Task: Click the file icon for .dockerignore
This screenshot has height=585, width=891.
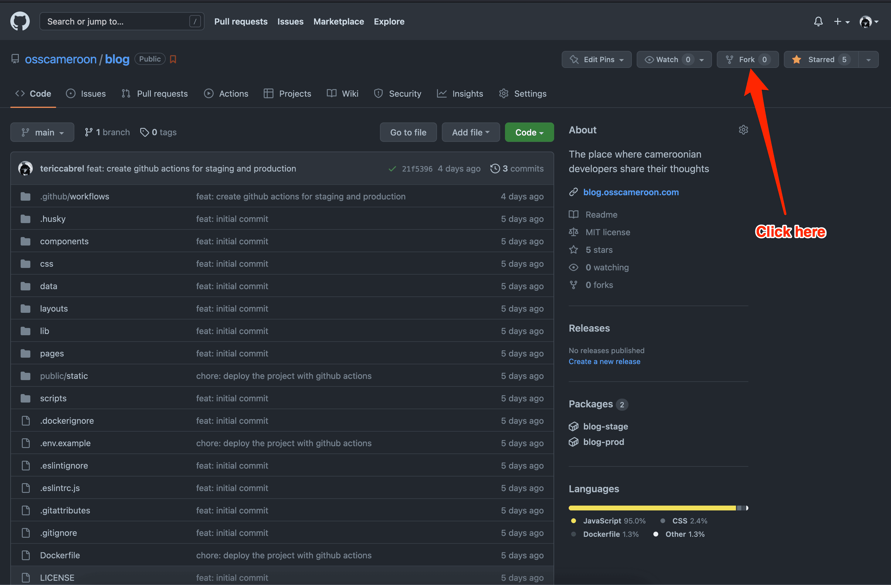Action: point(25,420)
